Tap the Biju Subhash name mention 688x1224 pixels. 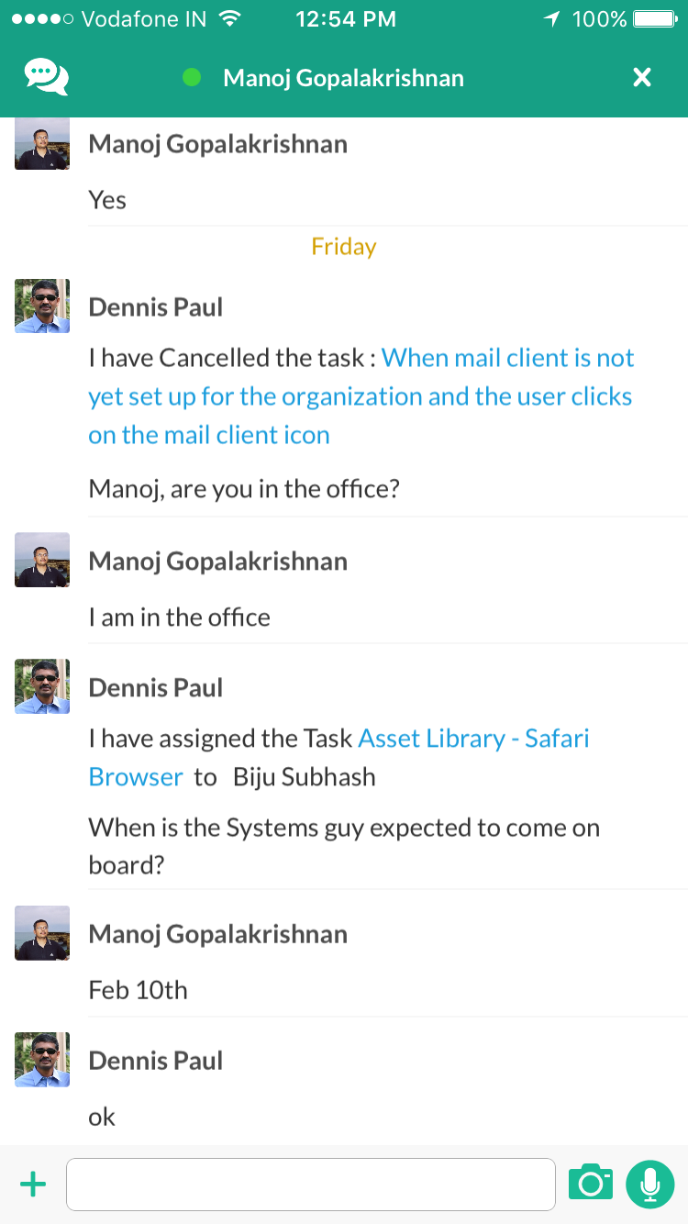305,777
